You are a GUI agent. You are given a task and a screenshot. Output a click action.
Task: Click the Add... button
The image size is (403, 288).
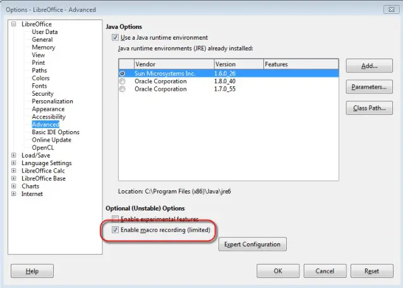point(370,66)
